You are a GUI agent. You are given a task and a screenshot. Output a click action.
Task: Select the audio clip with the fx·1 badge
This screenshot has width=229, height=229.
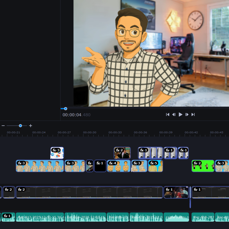(8, 217)
